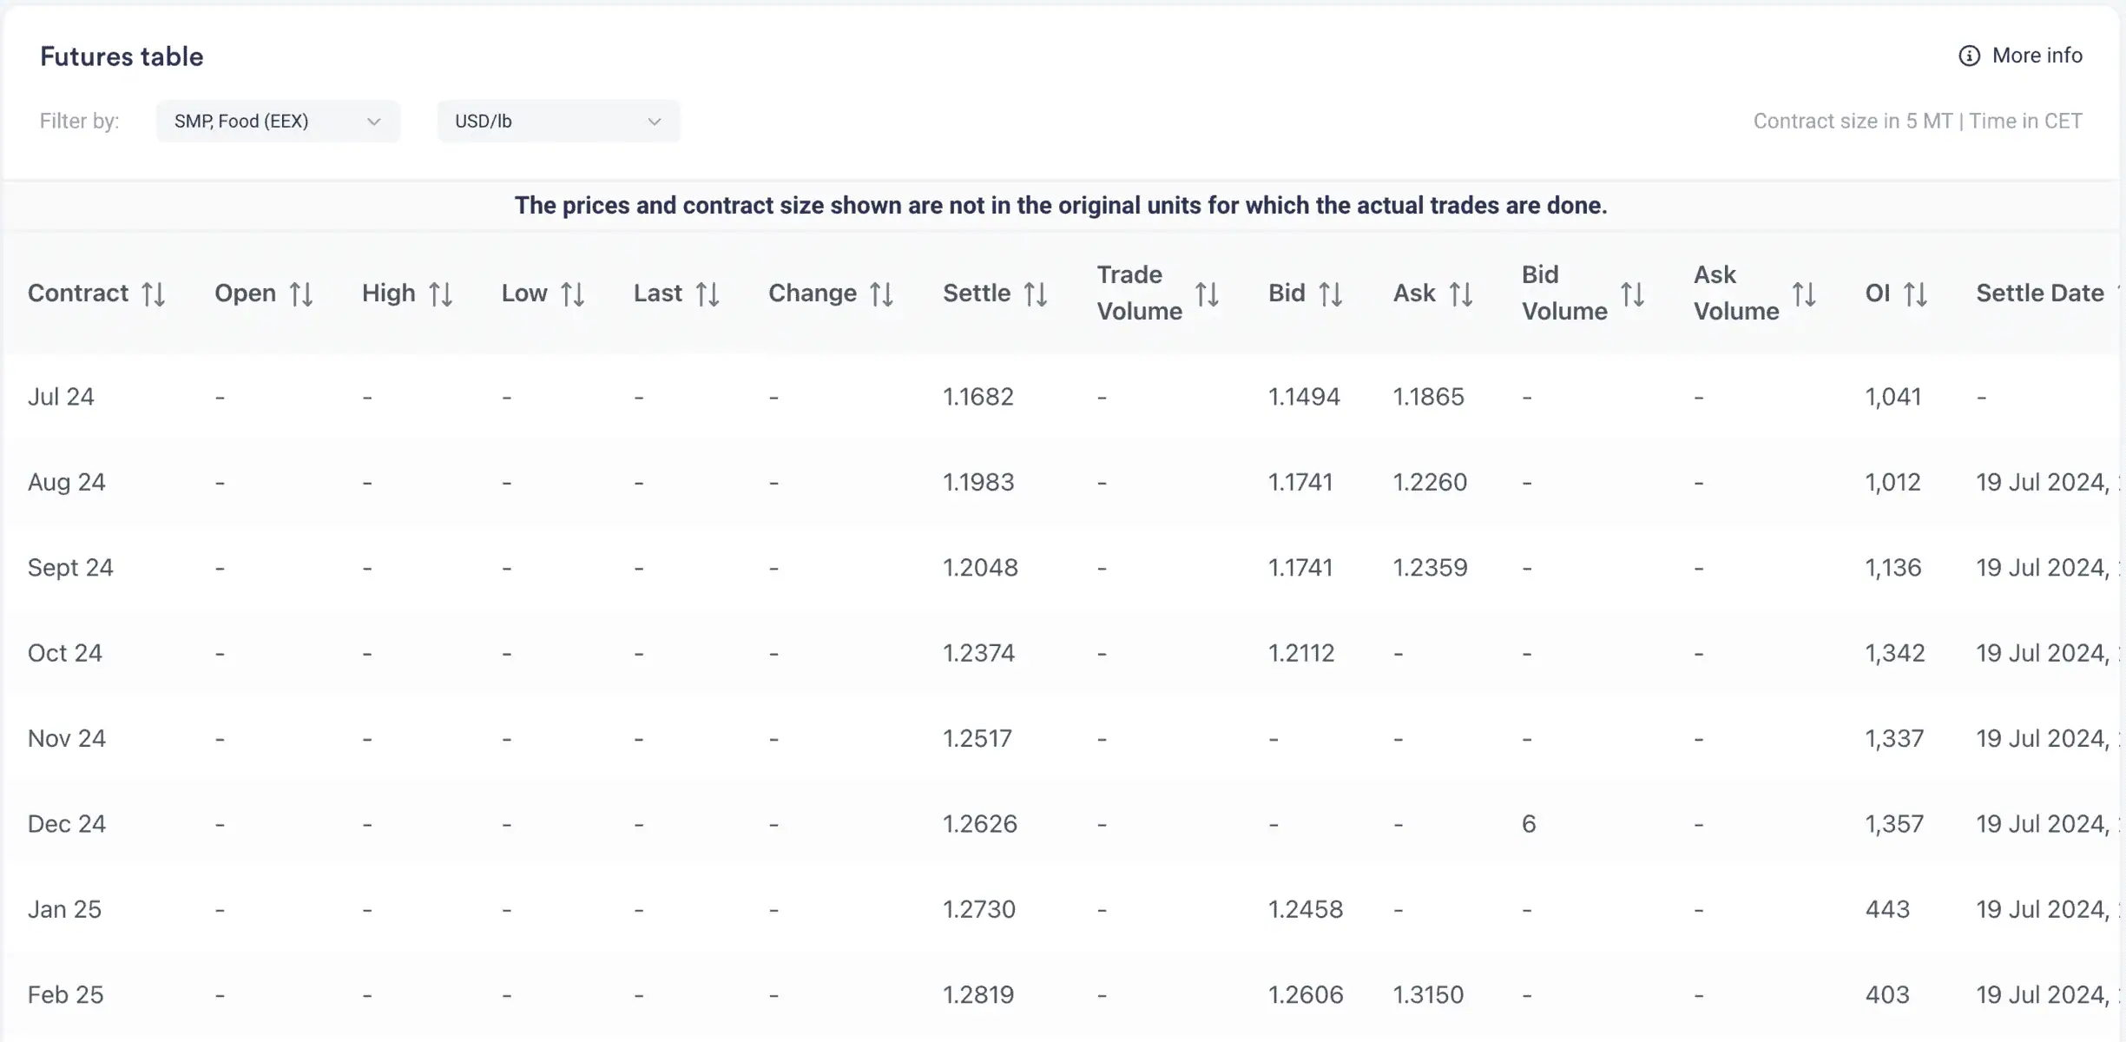Image resolution: width=2126 pixels, height=1042 pixels.
Task: Click Nov 24 settle value 1.2517
Action: [x=977, y=738]
